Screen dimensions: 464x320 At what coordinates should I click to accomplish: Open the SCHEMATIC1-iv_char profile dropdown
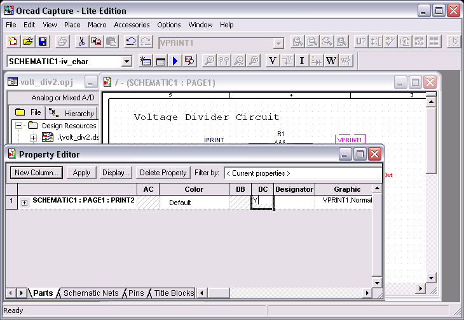[x=126, y=62]
